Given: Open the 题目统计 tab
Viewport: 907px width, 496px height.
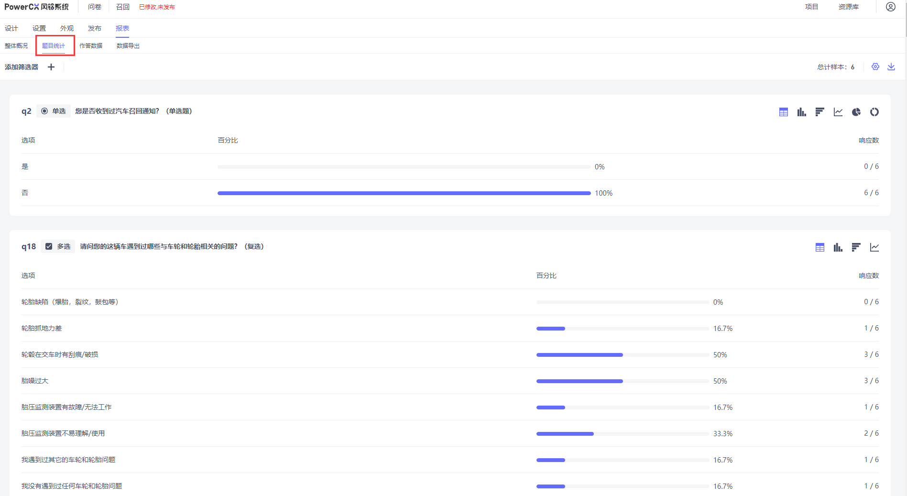Looking at the screenshot, I should pos(54,46).
